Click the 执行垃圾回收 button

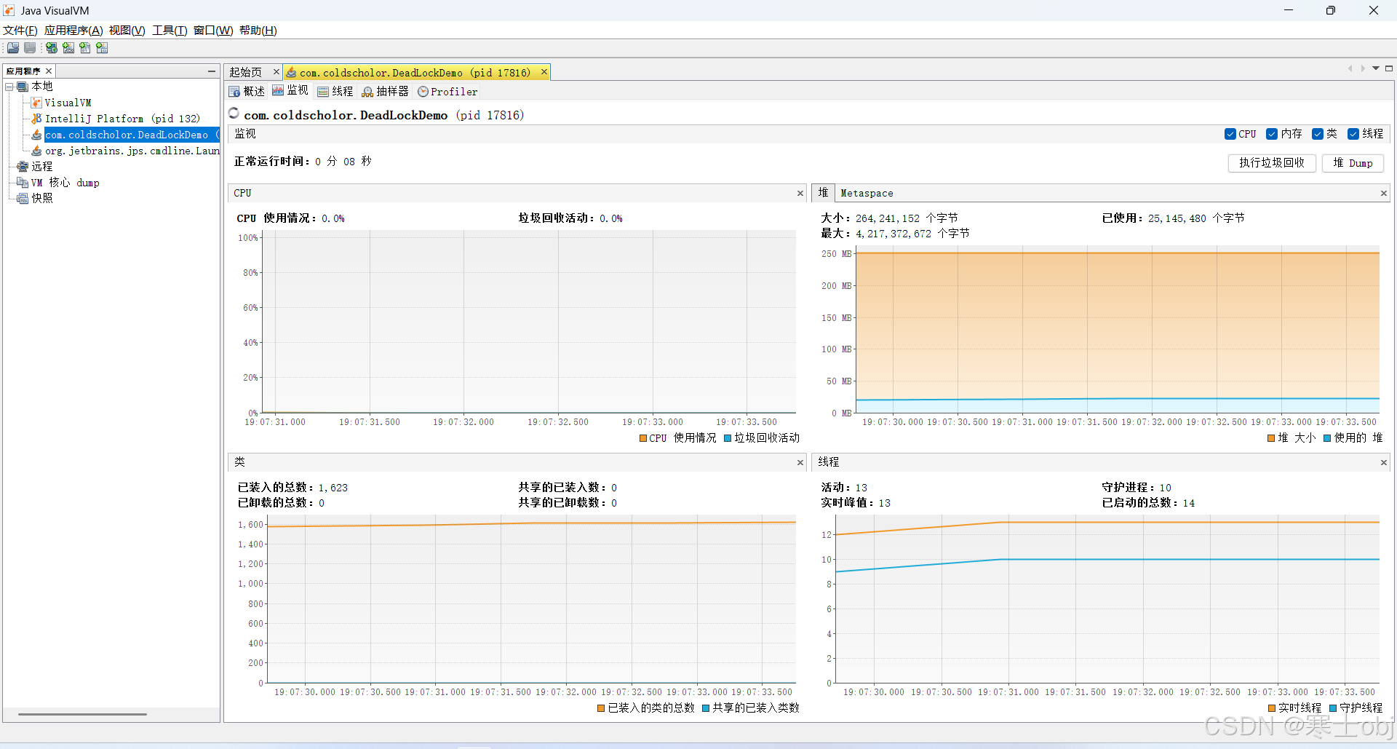[x=1272, y=163]
